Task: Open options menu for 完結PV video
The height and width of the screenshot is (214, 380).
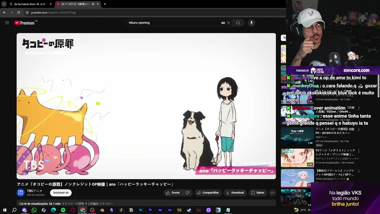Action: 359,130
